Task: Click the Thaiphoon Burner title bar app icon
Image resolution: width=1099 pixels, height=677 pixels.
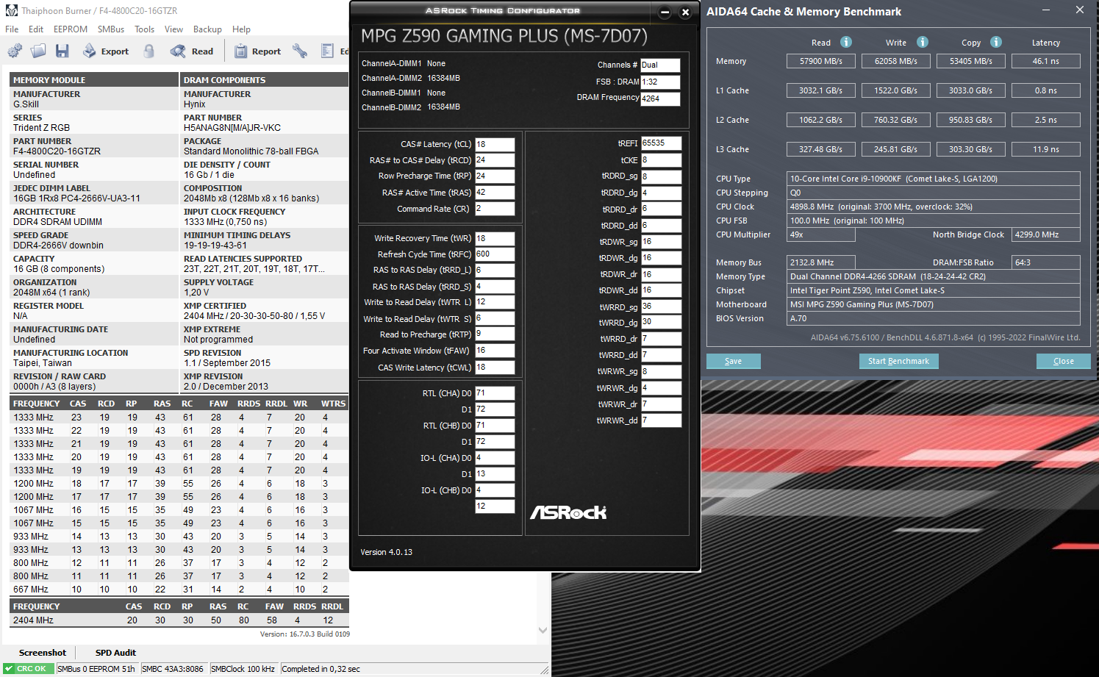Action: pos(11,11)
